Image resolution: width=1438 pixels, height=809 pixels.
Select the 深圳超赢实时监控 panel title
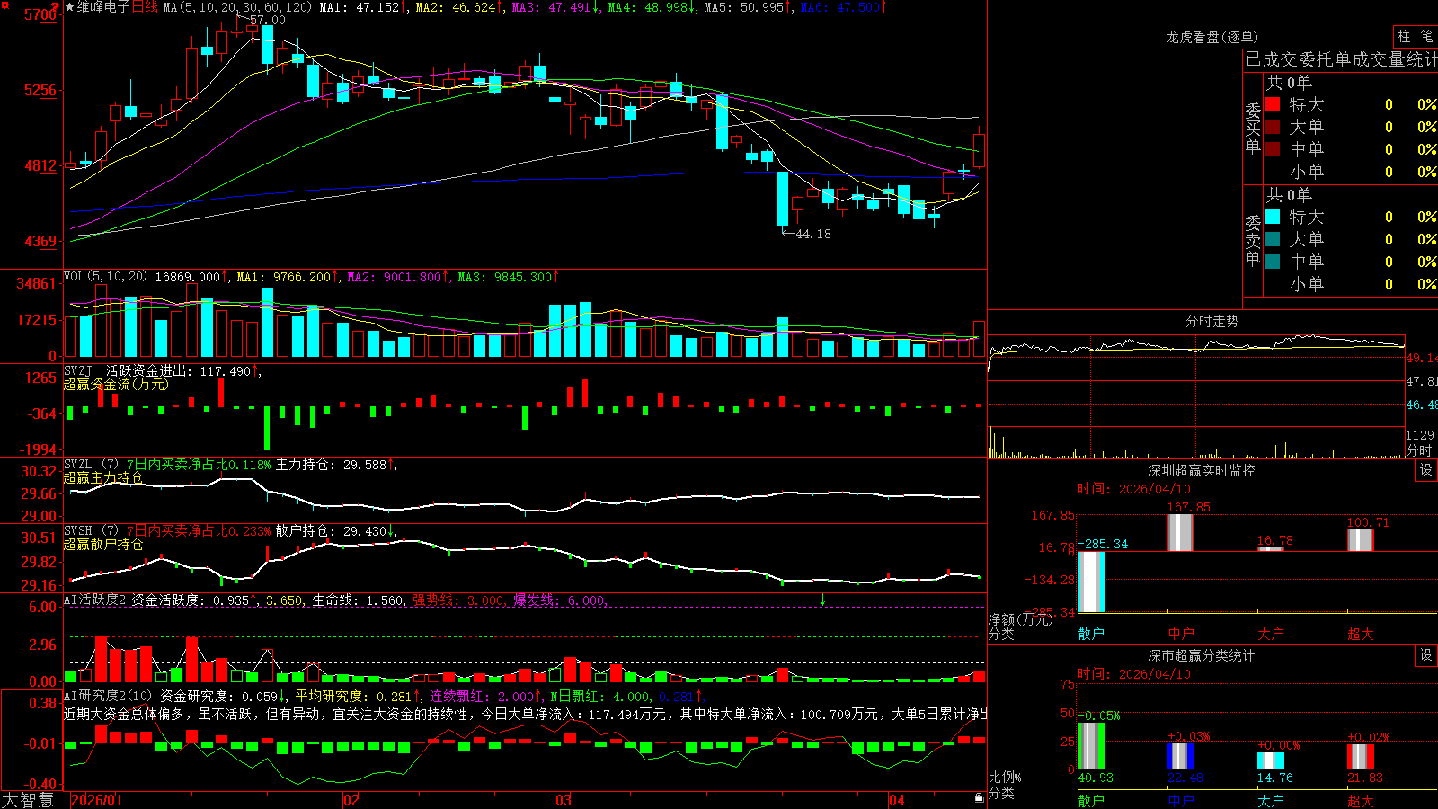point(1201,470)
